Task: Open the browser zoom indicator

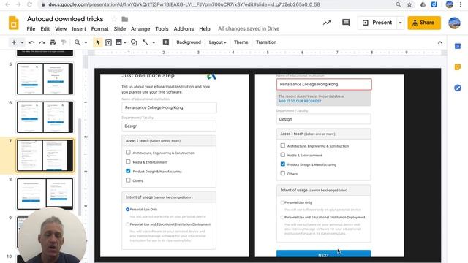Action: point(398,4)
